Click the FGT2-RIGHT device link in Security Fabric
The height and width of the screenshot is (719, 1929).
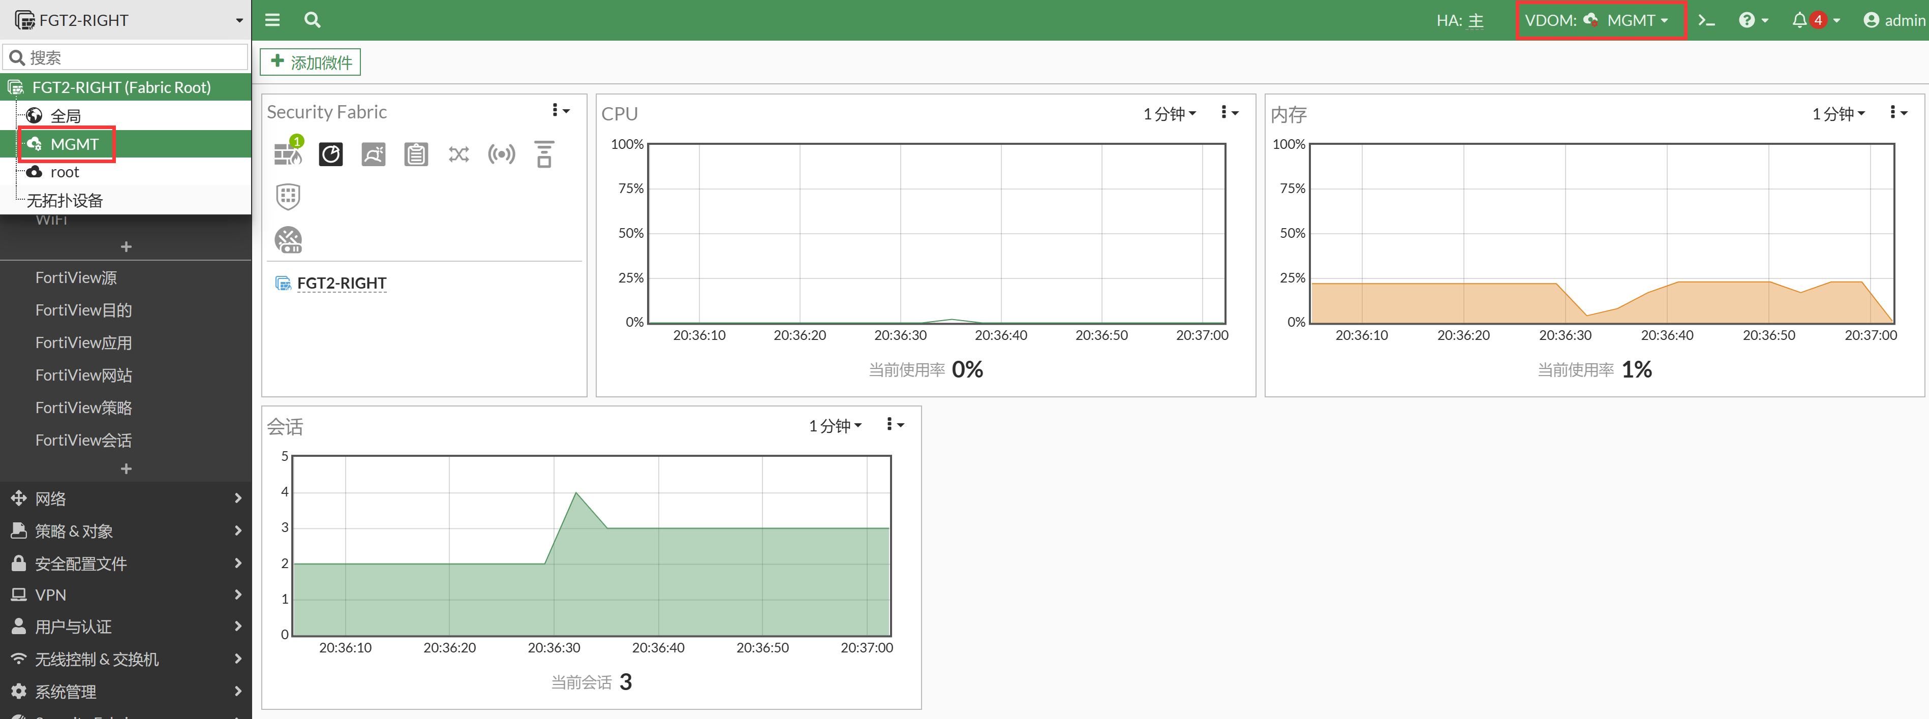click(x=342, y=283)
